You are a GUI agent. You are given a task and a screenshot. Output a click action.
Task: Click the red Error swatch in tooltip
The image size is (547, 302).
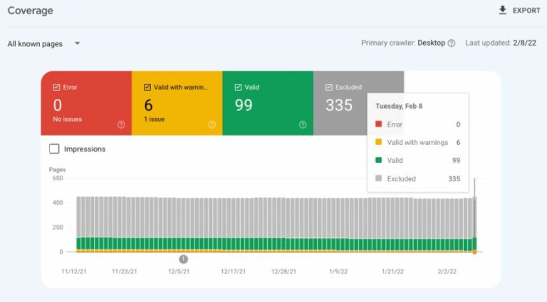pos(378,124)
